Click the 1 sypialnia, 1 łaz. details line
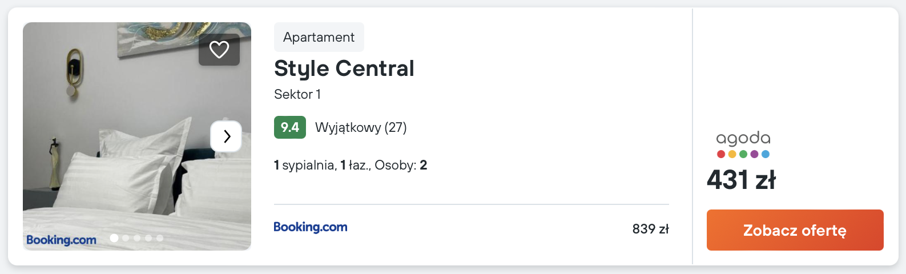Screen dimensions: 906x274 [351, 166]
